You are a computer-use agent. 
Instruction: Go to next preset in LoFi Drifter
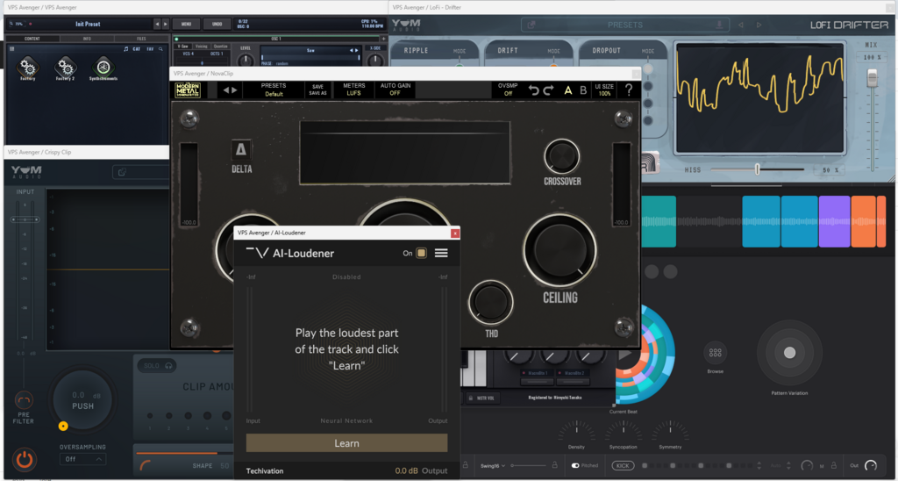click(759, 25)
